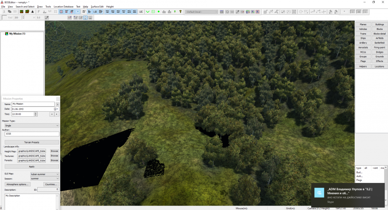Click the yellow key icon in toolbar
This screenshot has height=210, width=388.
[180, 12]
